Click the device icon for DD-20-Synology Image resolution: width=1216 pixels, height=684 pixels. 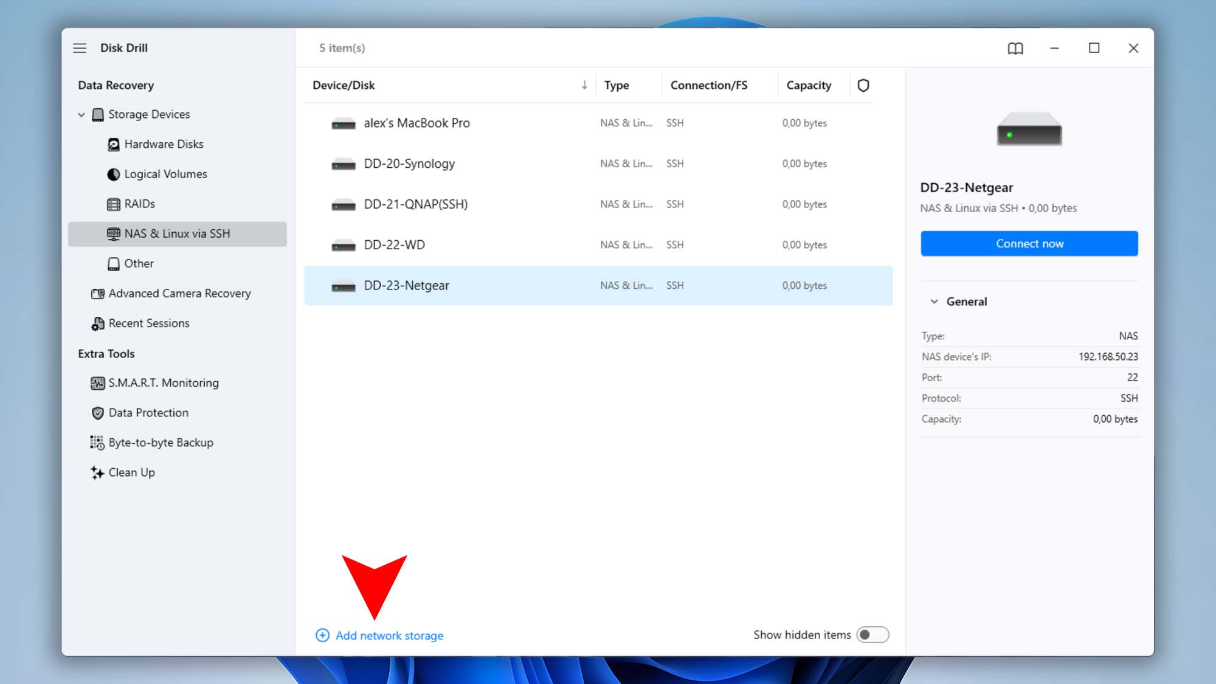(344, 165)
